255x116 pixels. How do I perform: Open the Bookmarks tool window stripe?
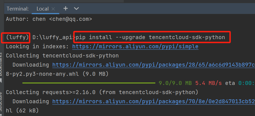coord(1,64)
